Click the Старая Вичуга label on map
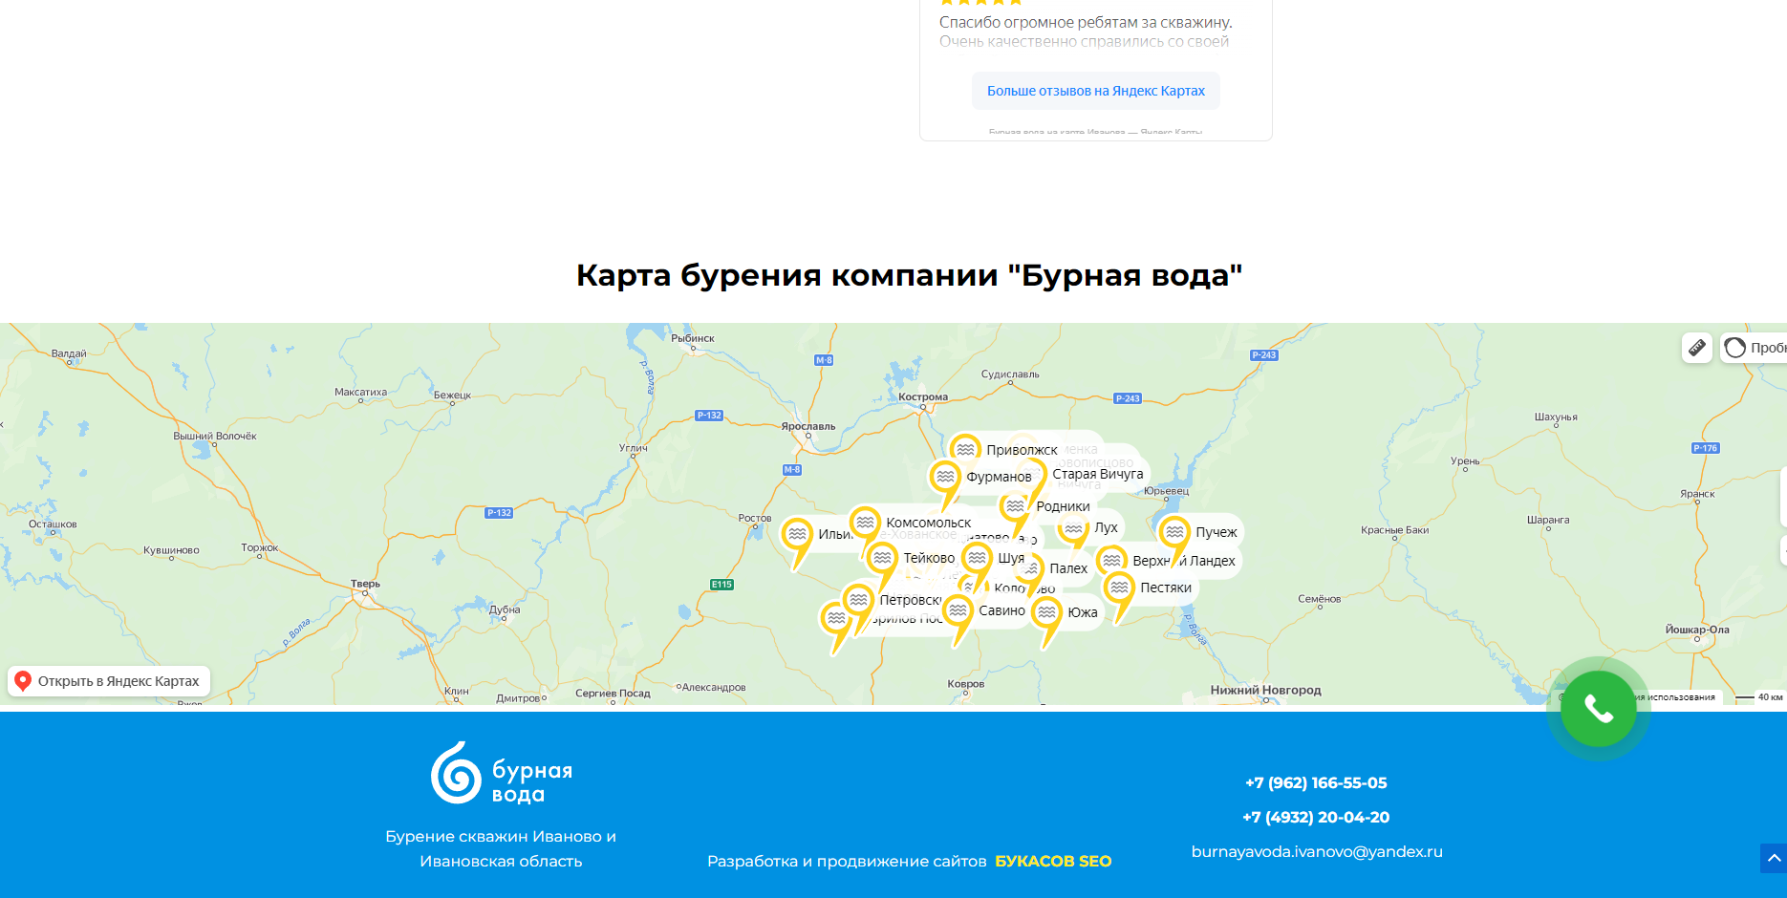This screenshot has width=1787, height=898. pyautogui.click(x=1097, y=474)
